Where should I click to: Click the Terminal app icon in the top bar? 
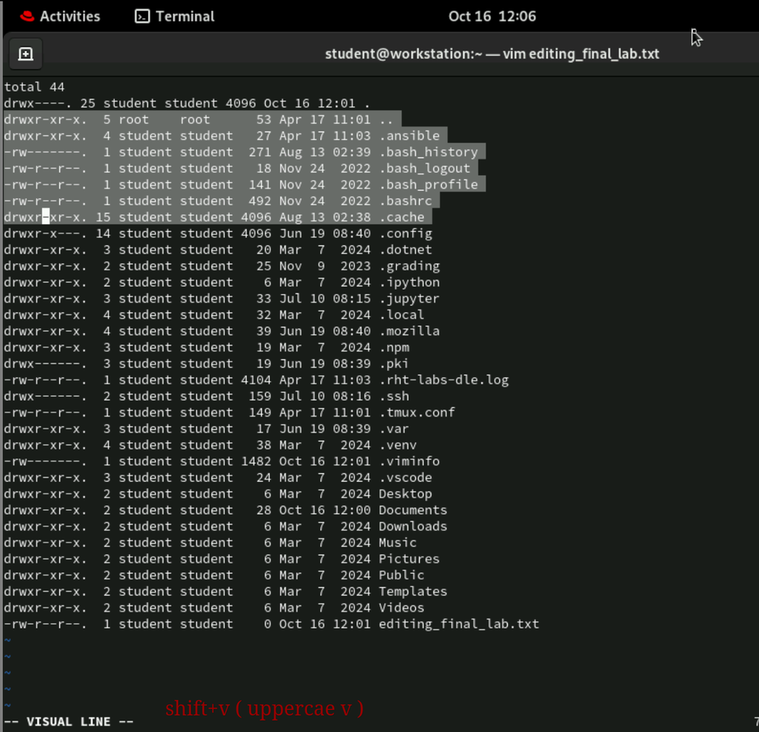pyautogui.click(x=142, y=16)
